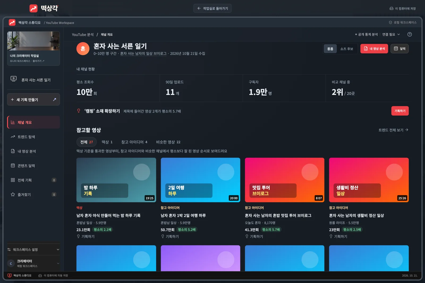The image size is (425, 283).
Task: Click red 기획하기 button for 캠핑 suggestion
Action: click(400, 111)
